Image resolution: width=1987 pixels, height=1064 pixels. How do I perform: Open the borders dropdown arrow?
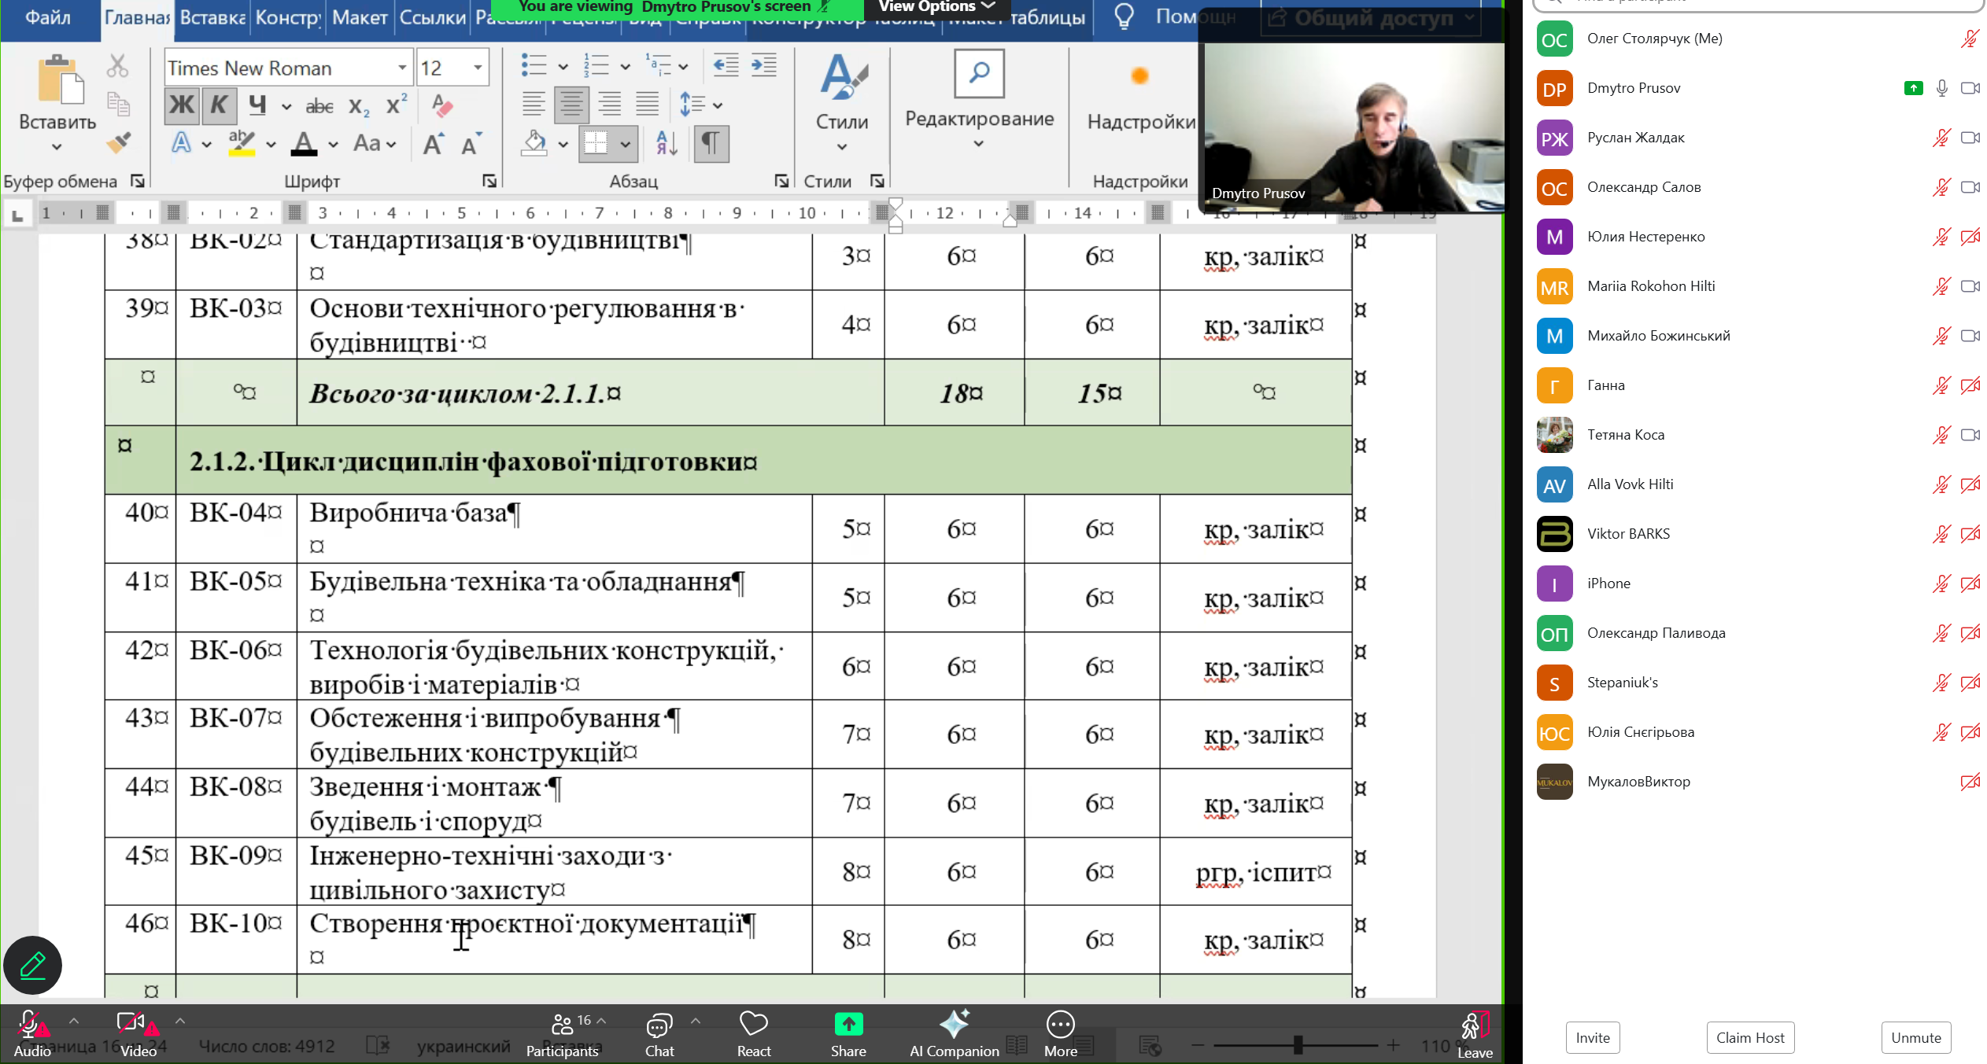[625, 144]
